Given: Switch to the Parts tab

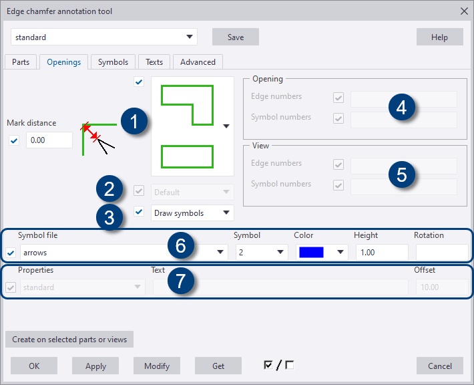Looking at the screenshot, I should (x=21, y=62).
